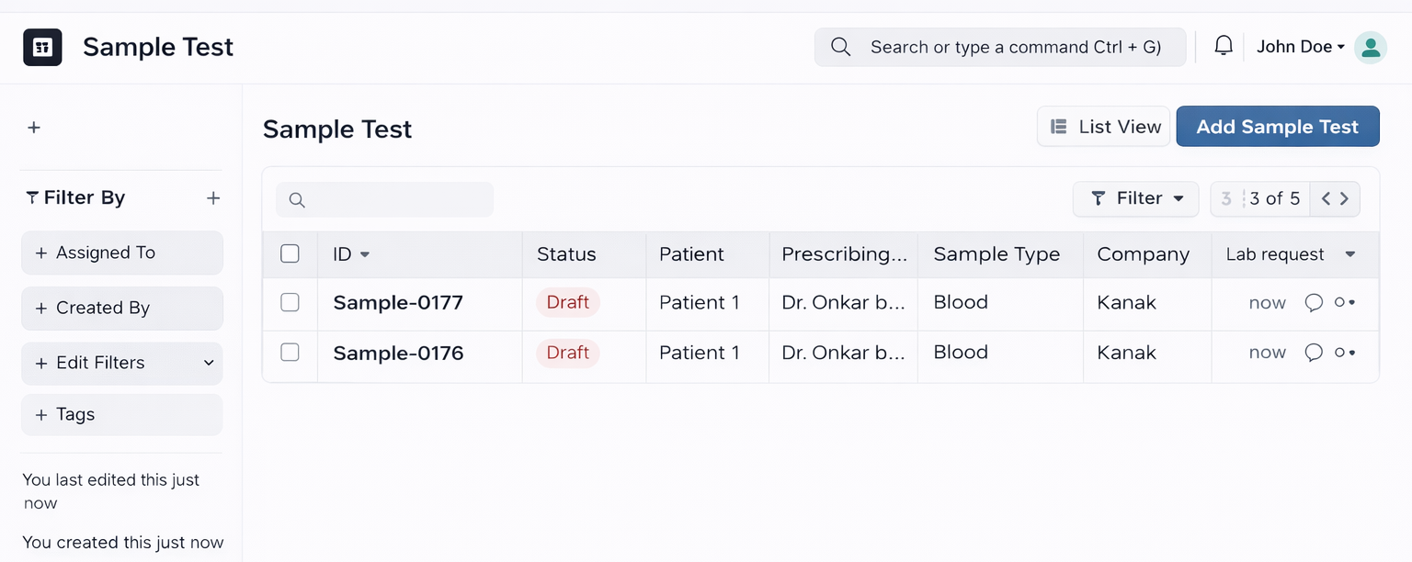Go to next page arrow in pagination

[1345, 198]
